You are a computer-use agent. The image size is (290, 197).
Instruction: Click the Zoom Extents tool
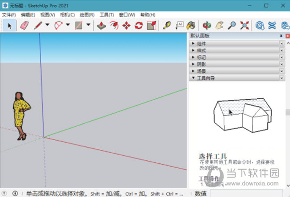[x=245, y=26]
